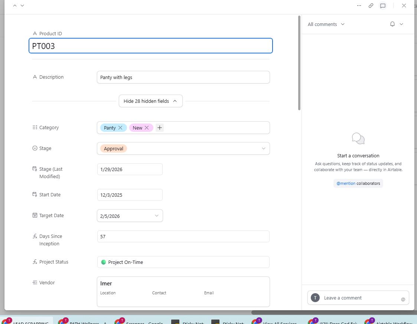Click the Vendor linked-record field icon
The image size is (417, 324).
(x=35, y=282)
